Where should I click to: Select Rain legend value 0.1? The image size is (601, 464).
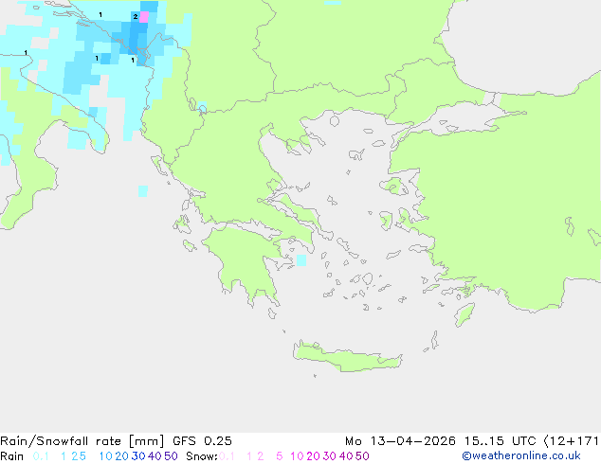point(41,456)
